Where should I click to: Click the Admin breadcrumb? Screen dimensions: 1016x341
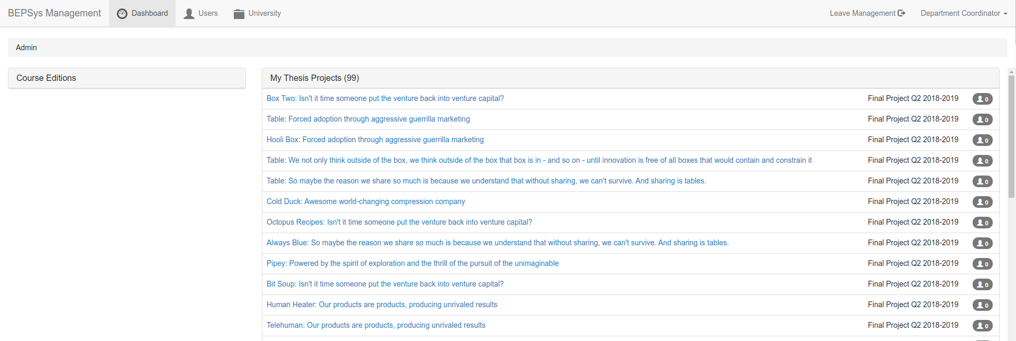click(26, 48)
